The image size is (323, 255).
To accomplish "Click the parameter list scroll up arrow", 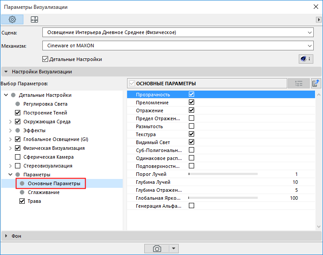I will pyautogui.click(x=319, y=95).
